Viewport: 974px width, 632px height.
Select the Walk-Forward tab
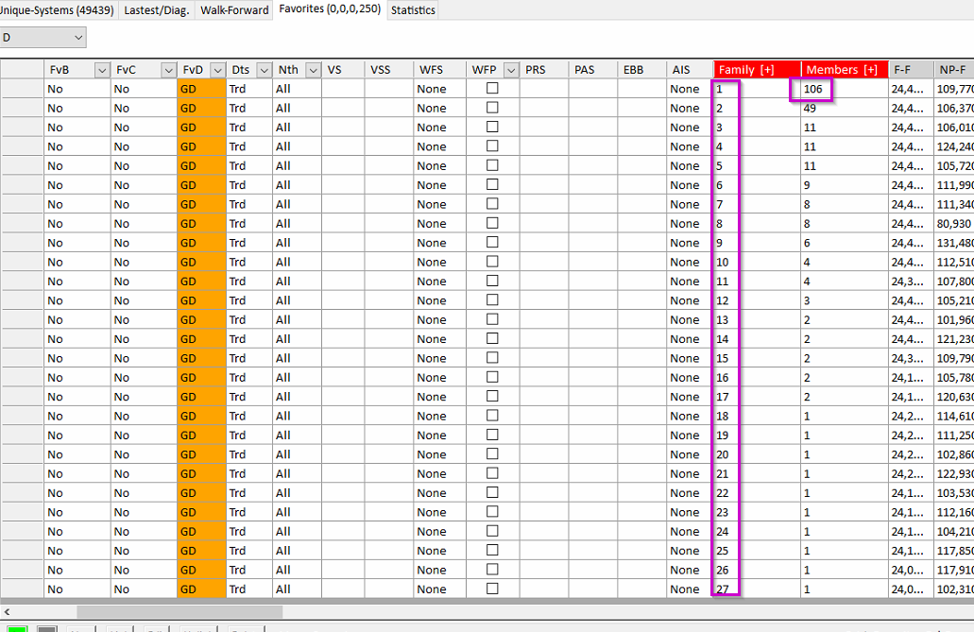pyautogui.click(x=234, y=10)
